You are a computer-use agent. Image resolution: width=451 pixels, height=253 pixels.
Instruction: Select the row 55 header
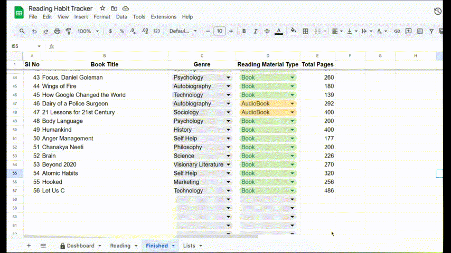pos(15,173)
